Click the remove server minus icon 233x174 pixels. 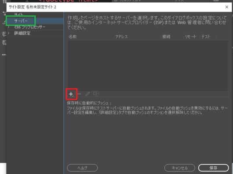click(79, 94)
